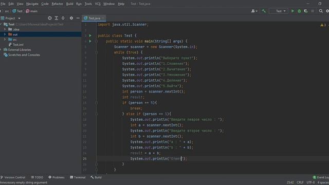Click run gutter arrow beside class Test

pos(90,35)
